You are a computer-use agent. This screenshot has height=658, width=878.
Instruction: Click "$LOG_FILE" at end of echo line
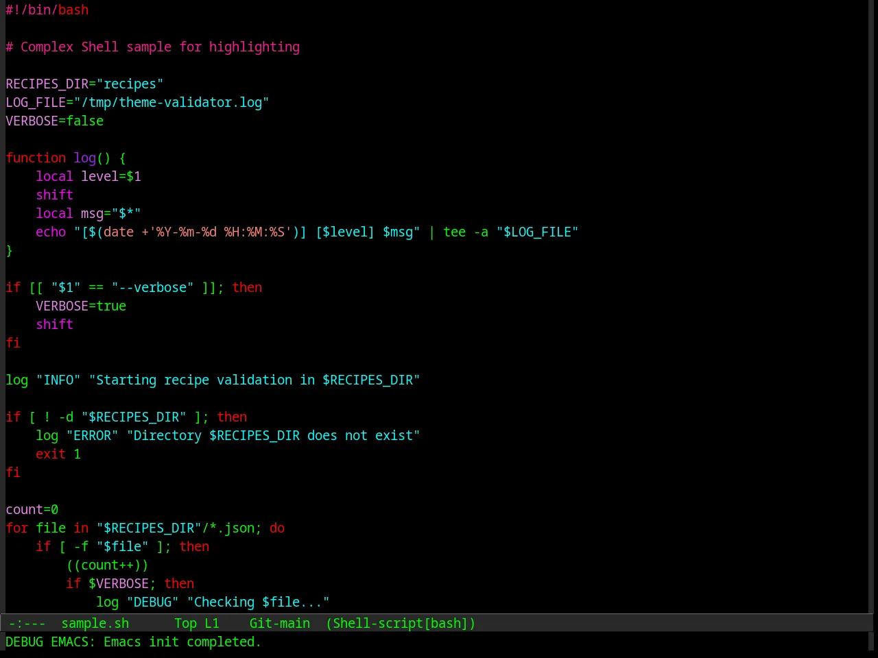[x=537, y=232]
